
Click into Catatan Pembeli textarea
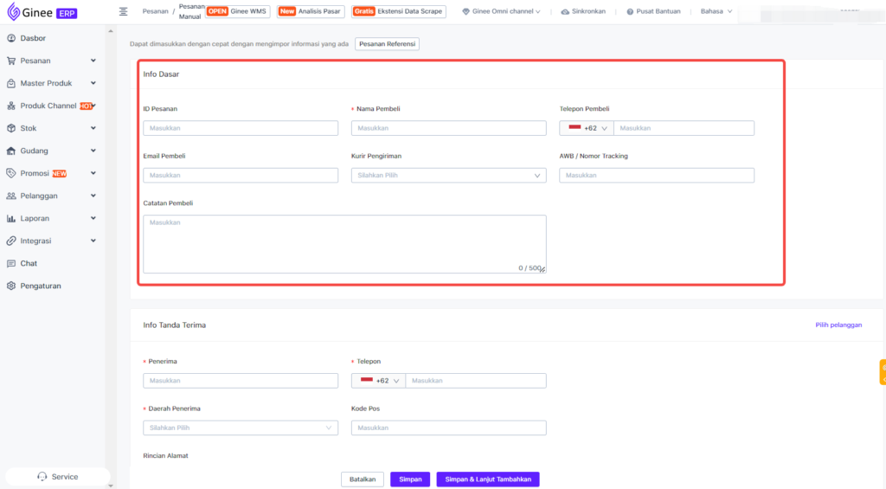tap(344, 244)
